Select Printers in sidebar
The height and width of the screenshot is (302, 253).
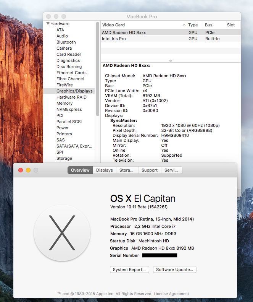64,134
